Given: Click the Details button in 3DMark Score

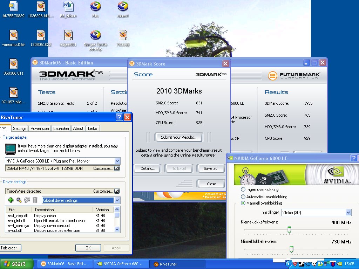Looking at the screenshot, I should 148,168.
